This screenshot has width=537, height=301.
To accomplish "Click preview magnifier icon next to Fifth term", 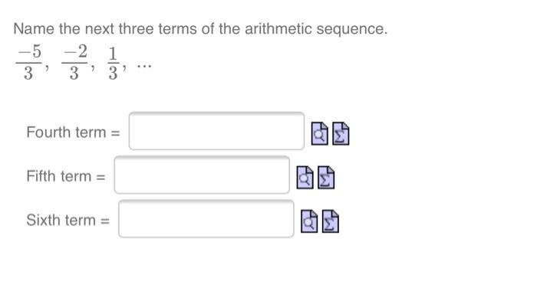I will [305, 177].
